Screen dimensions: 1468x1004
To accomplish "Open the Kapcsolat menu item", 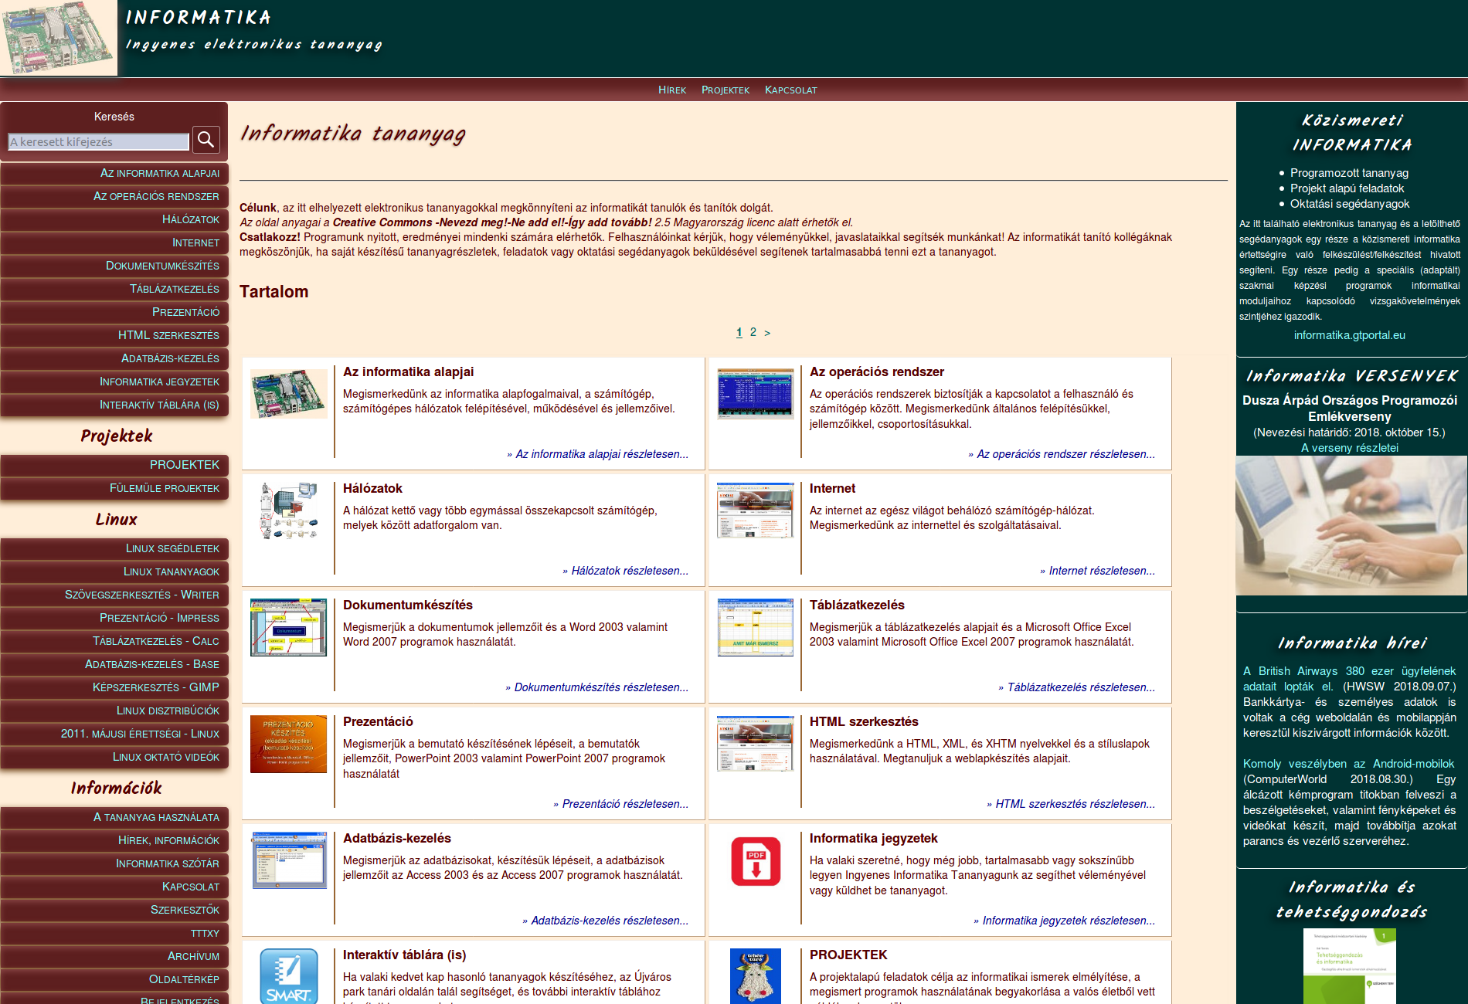I will click(x=790, y=90).
